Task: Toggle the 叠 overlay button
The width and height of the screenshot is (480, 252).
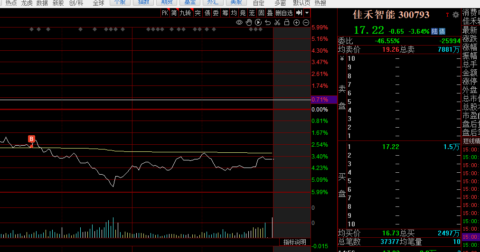Action: (270, 13)
